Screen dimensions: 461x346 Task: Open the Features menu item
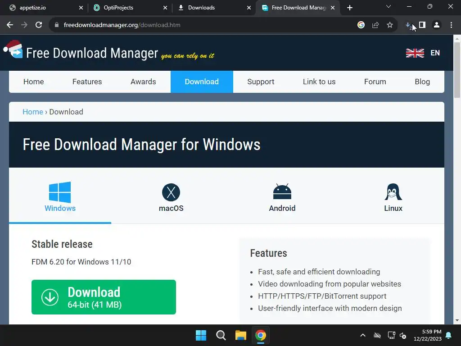tap(87, 82)
